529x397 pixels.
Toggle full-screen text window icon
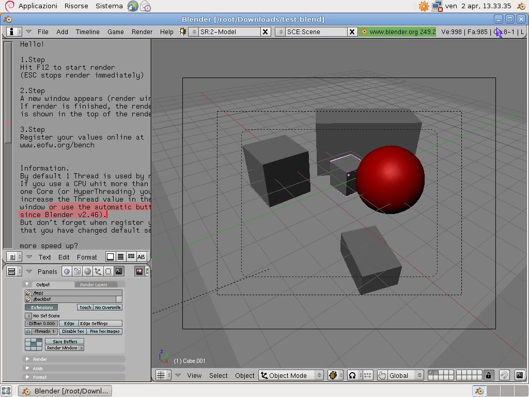pos(111,257)
